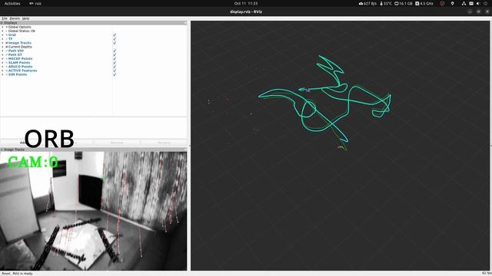Click the Path GT display type icon
The height and width of the screenshot is (276, 492).
point(7,54)
